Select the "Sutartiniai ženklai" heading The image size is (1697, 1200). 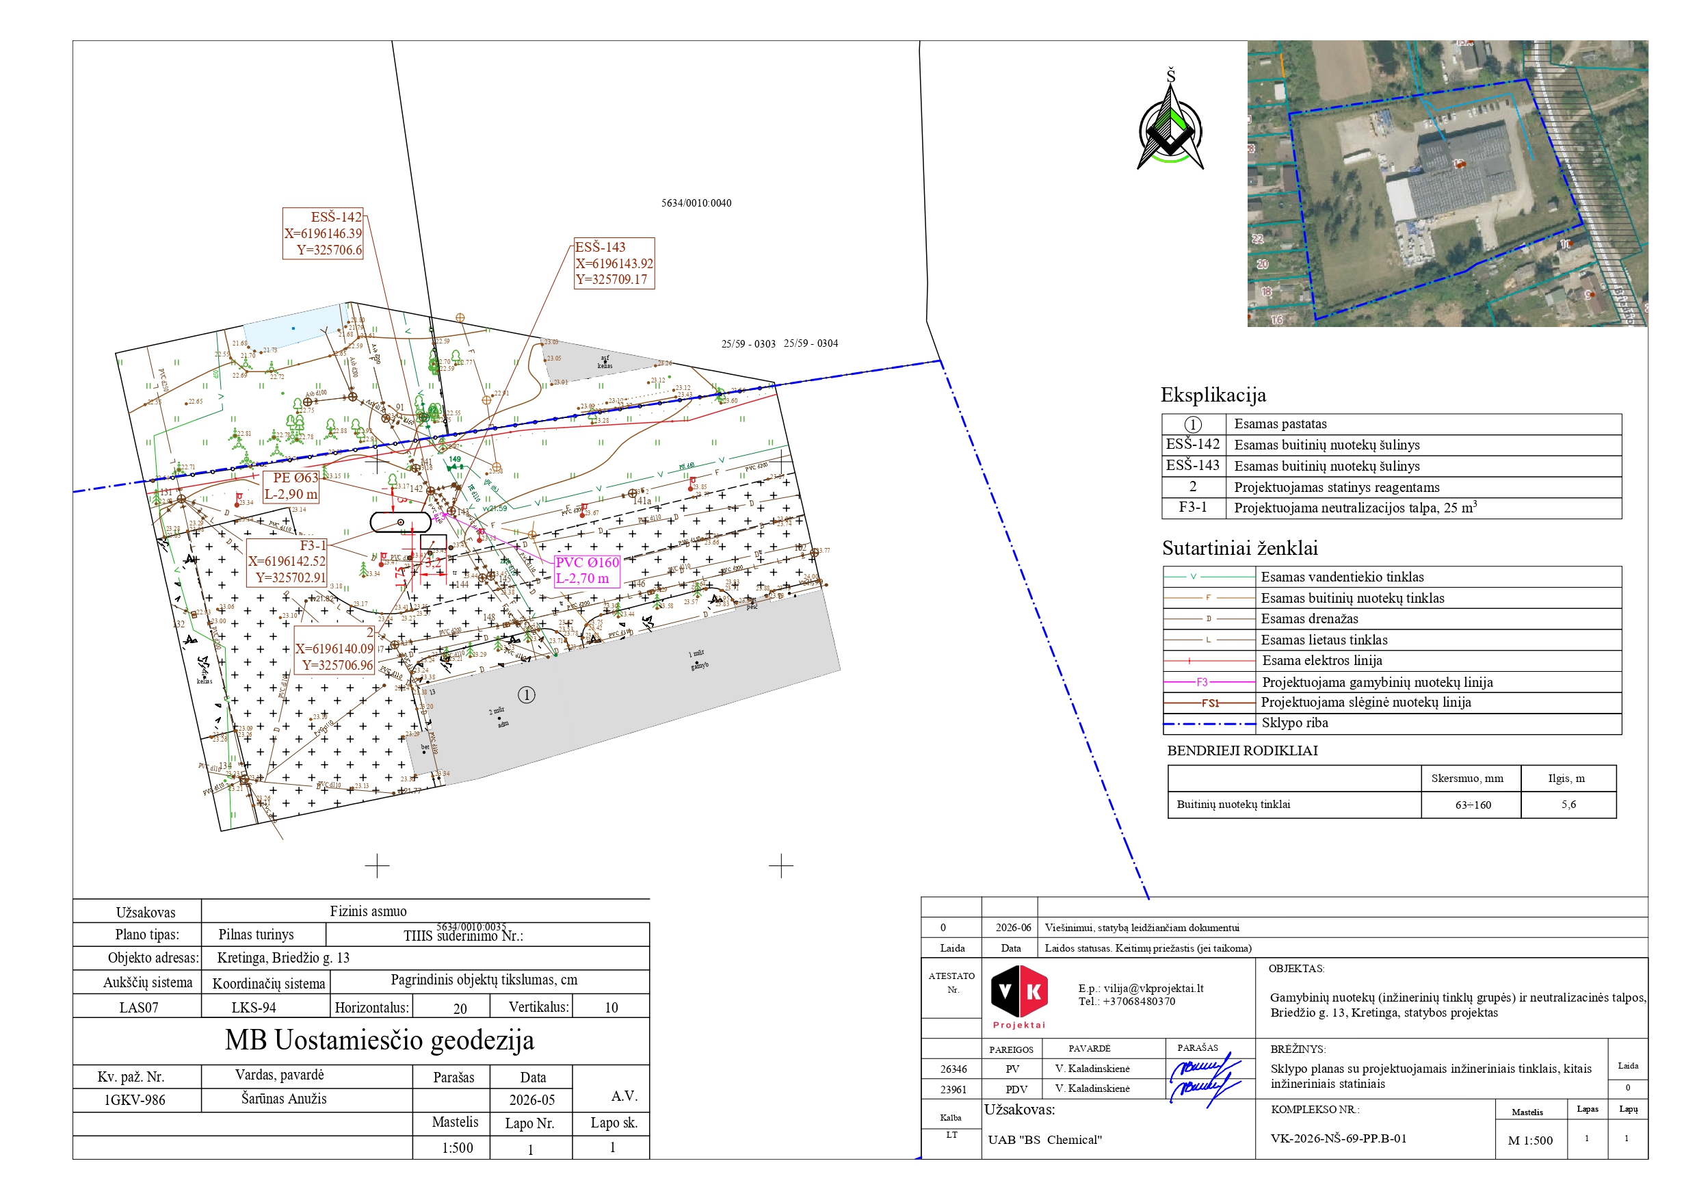1239,549
